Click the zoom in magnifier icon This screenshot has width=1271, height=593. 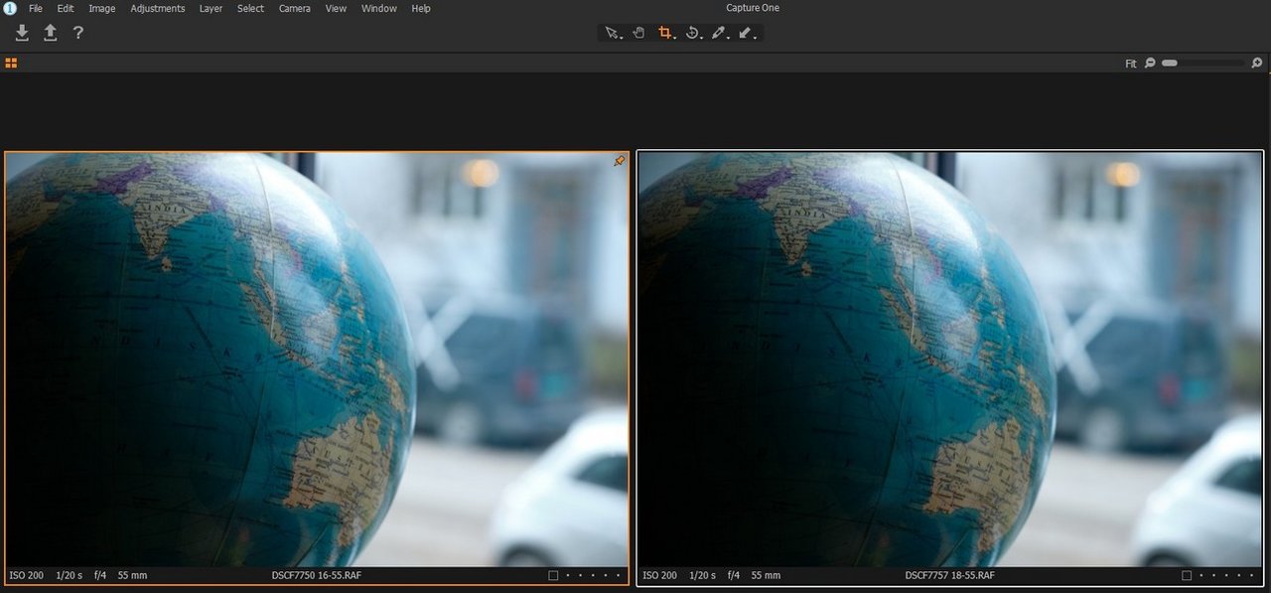(1257, 63)
